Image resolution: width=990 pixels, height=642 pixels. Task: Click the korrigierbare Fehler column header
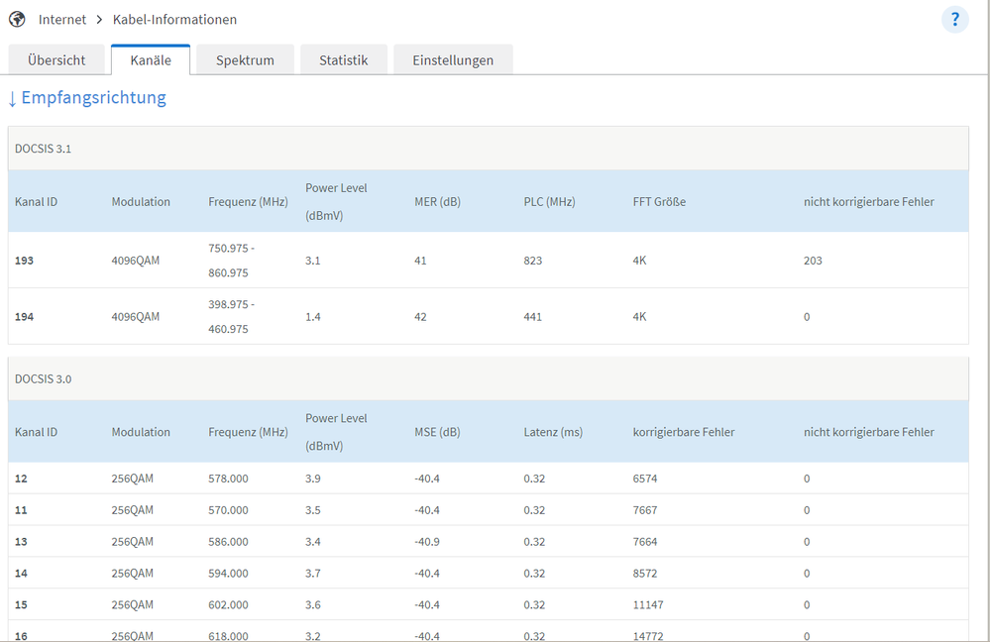[683, 432]
